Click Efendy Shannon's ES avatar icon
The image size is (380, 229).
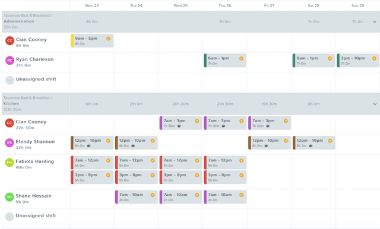point(9,142)
